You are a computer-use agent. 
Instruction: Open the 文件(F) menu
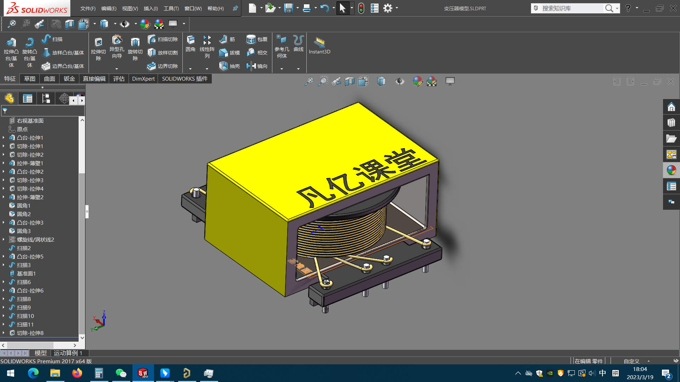[x=88, y=8]
